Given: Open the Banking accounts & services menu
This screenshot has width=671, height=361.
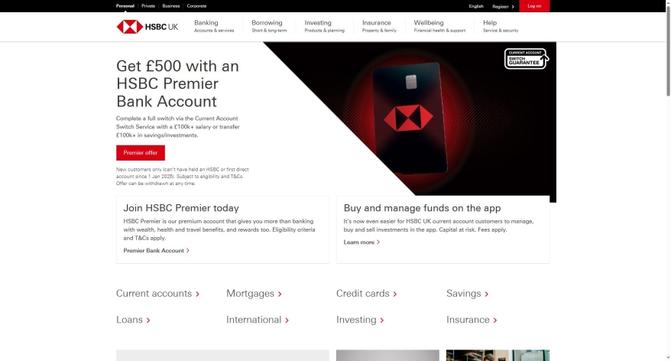Looking at the screenshot, I should point(214,26).
